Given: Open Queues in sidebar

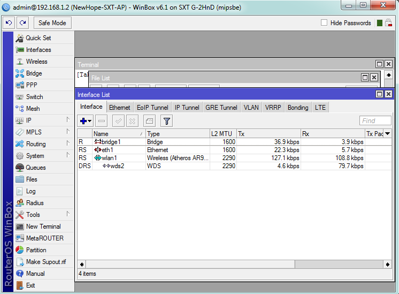Looking at the screenshot, I should click(44, 168).
